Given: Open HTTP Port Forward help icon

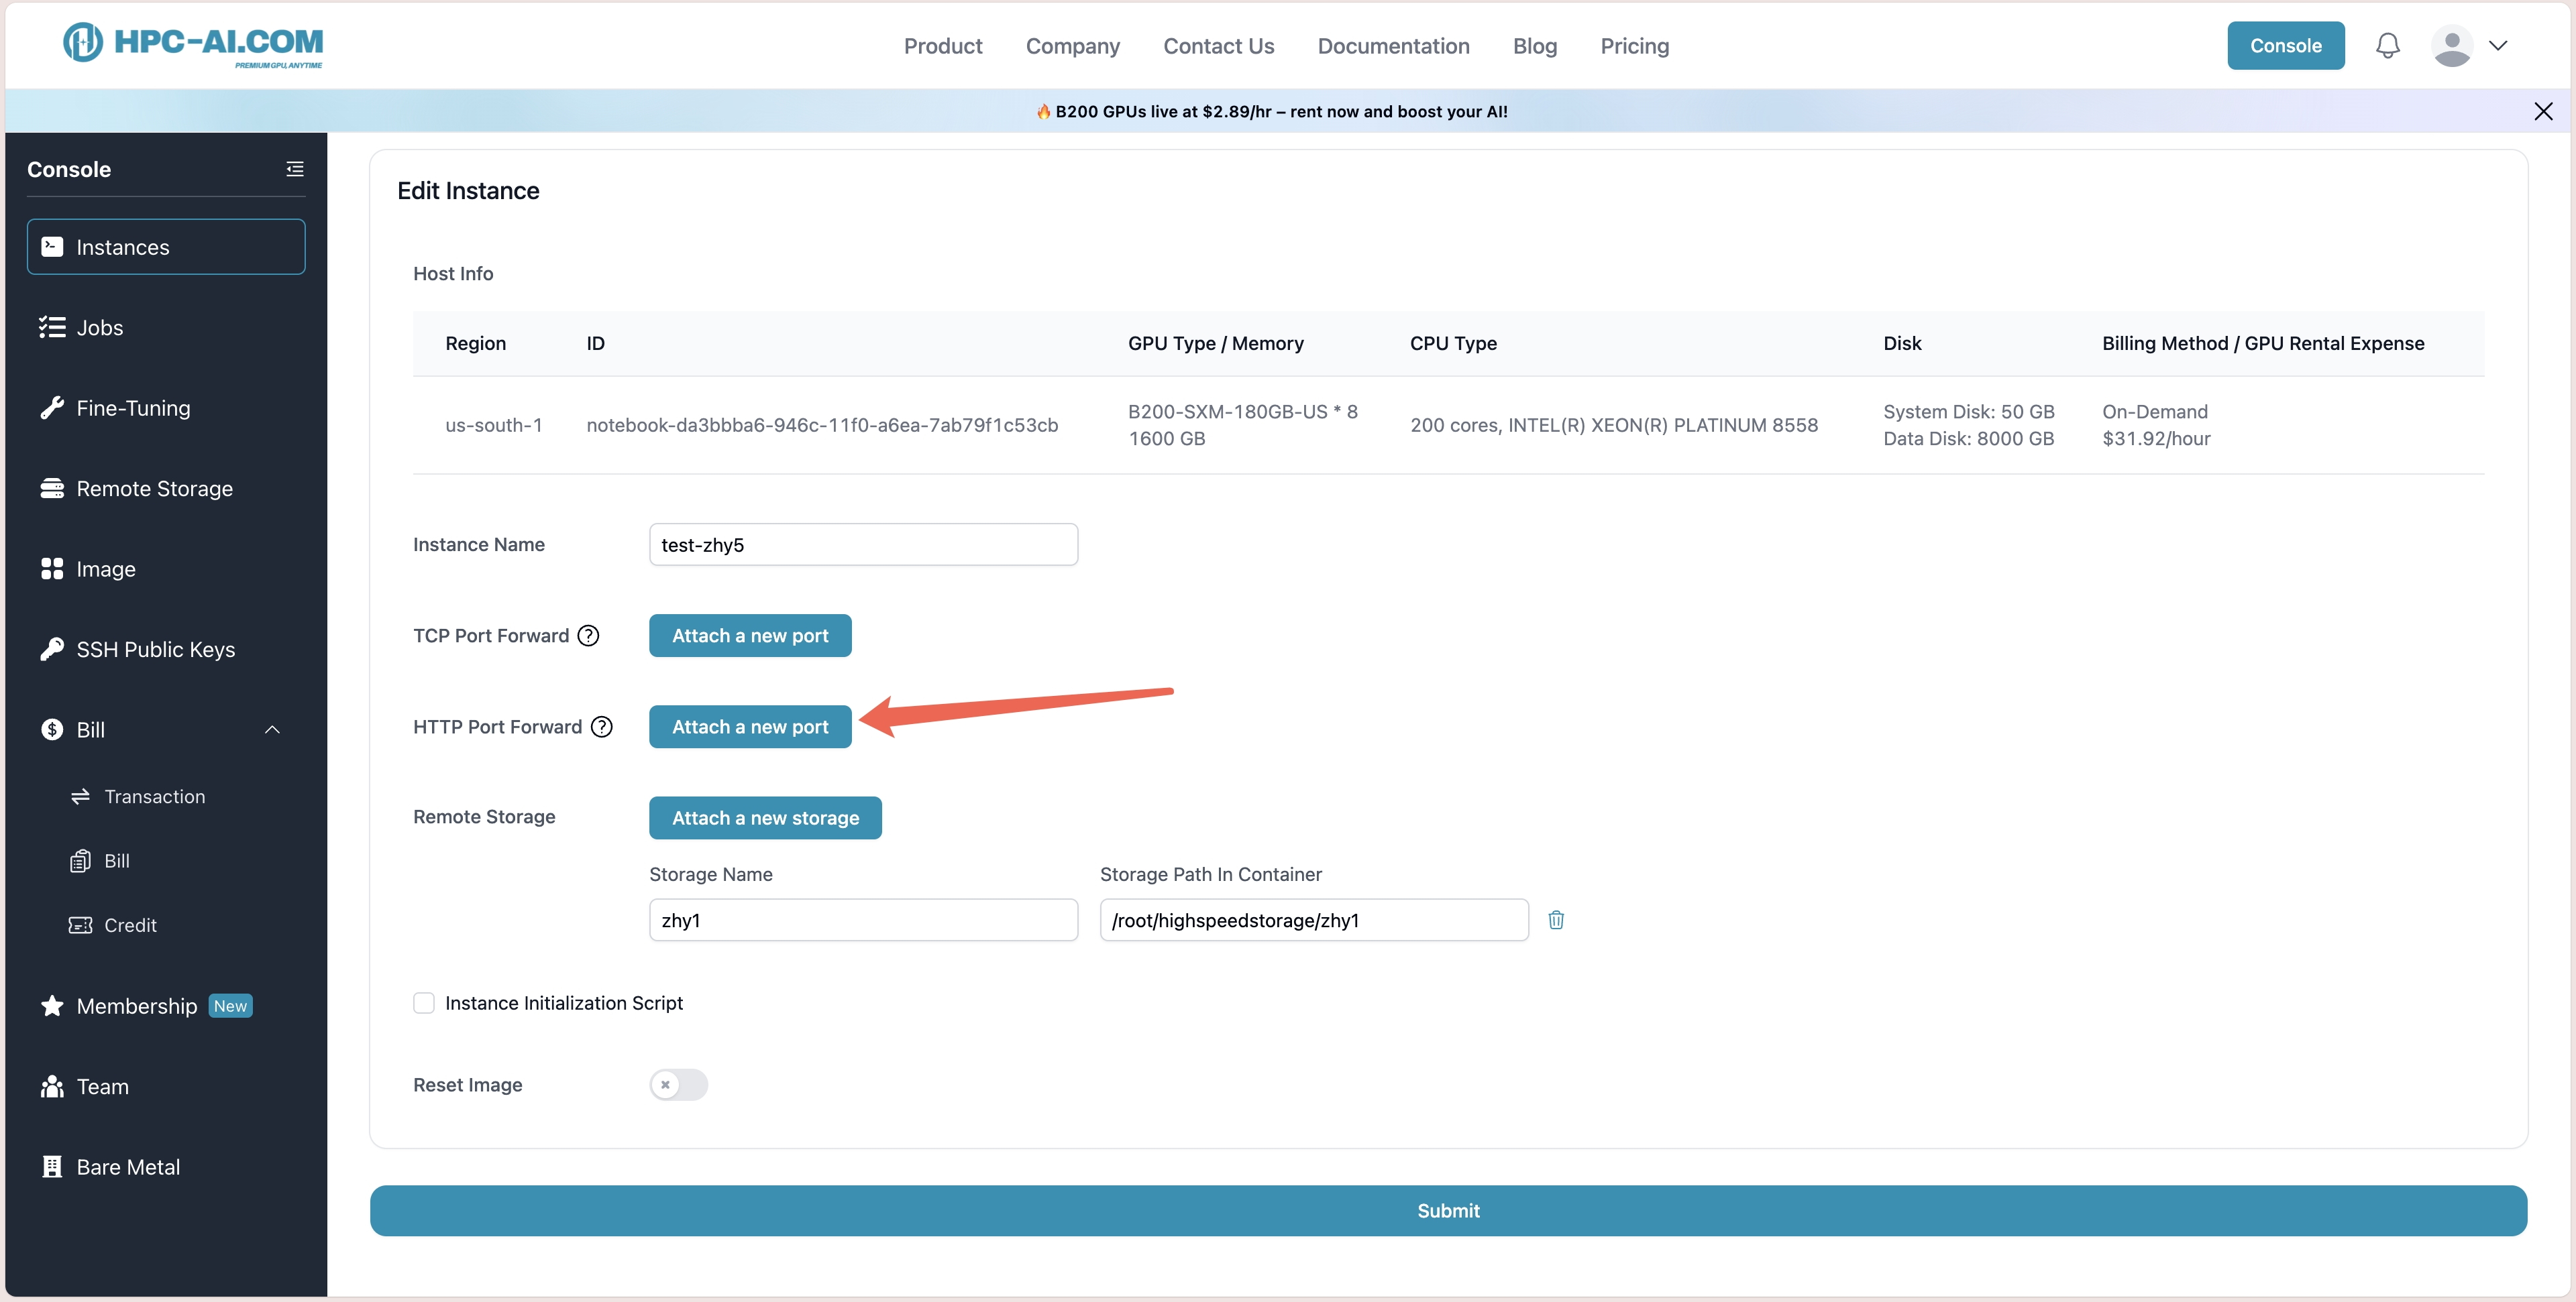Looking at the screenshot, I should [602, 727].
